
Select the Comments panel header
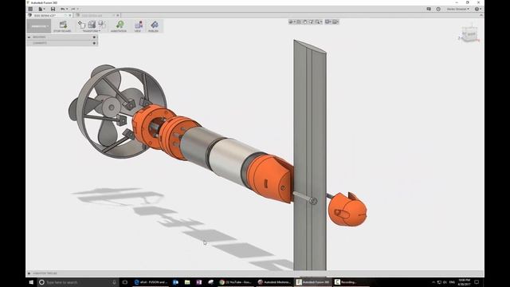(62, 43)
